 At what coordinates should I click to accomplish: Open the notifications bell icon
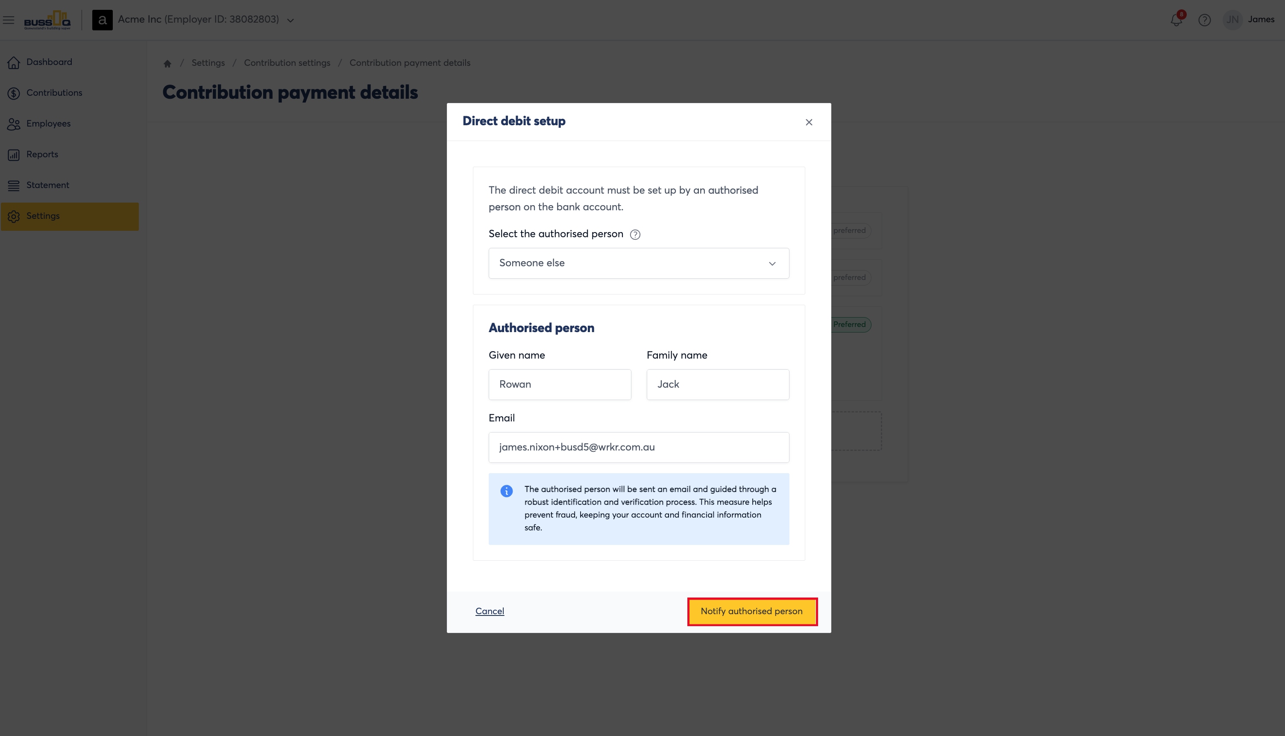coord(1176,20)
